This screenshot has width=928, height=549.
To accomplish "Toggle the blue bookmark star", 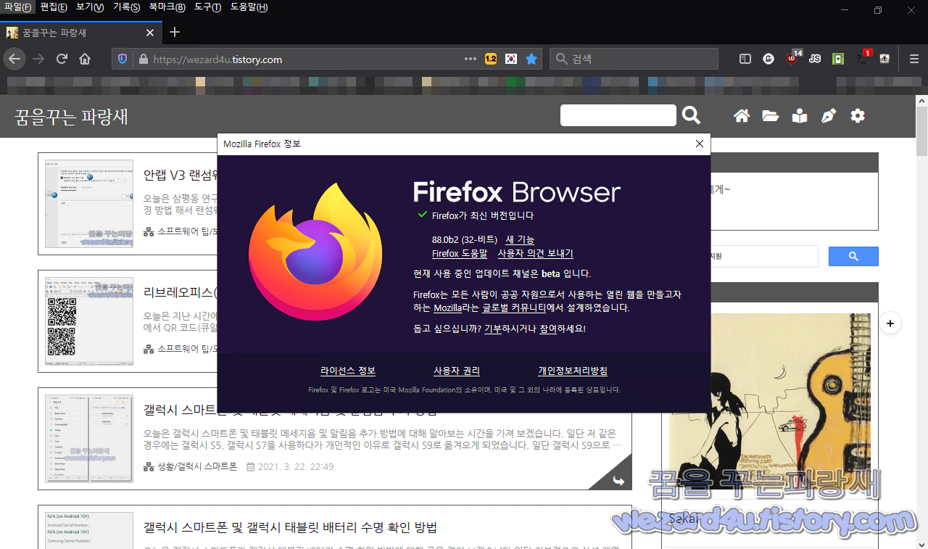I will click(531, 59).
